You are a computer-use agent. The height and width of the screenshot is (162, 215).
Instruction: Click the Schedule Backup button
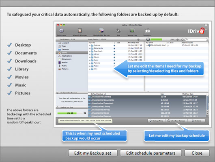coord(176,121)
